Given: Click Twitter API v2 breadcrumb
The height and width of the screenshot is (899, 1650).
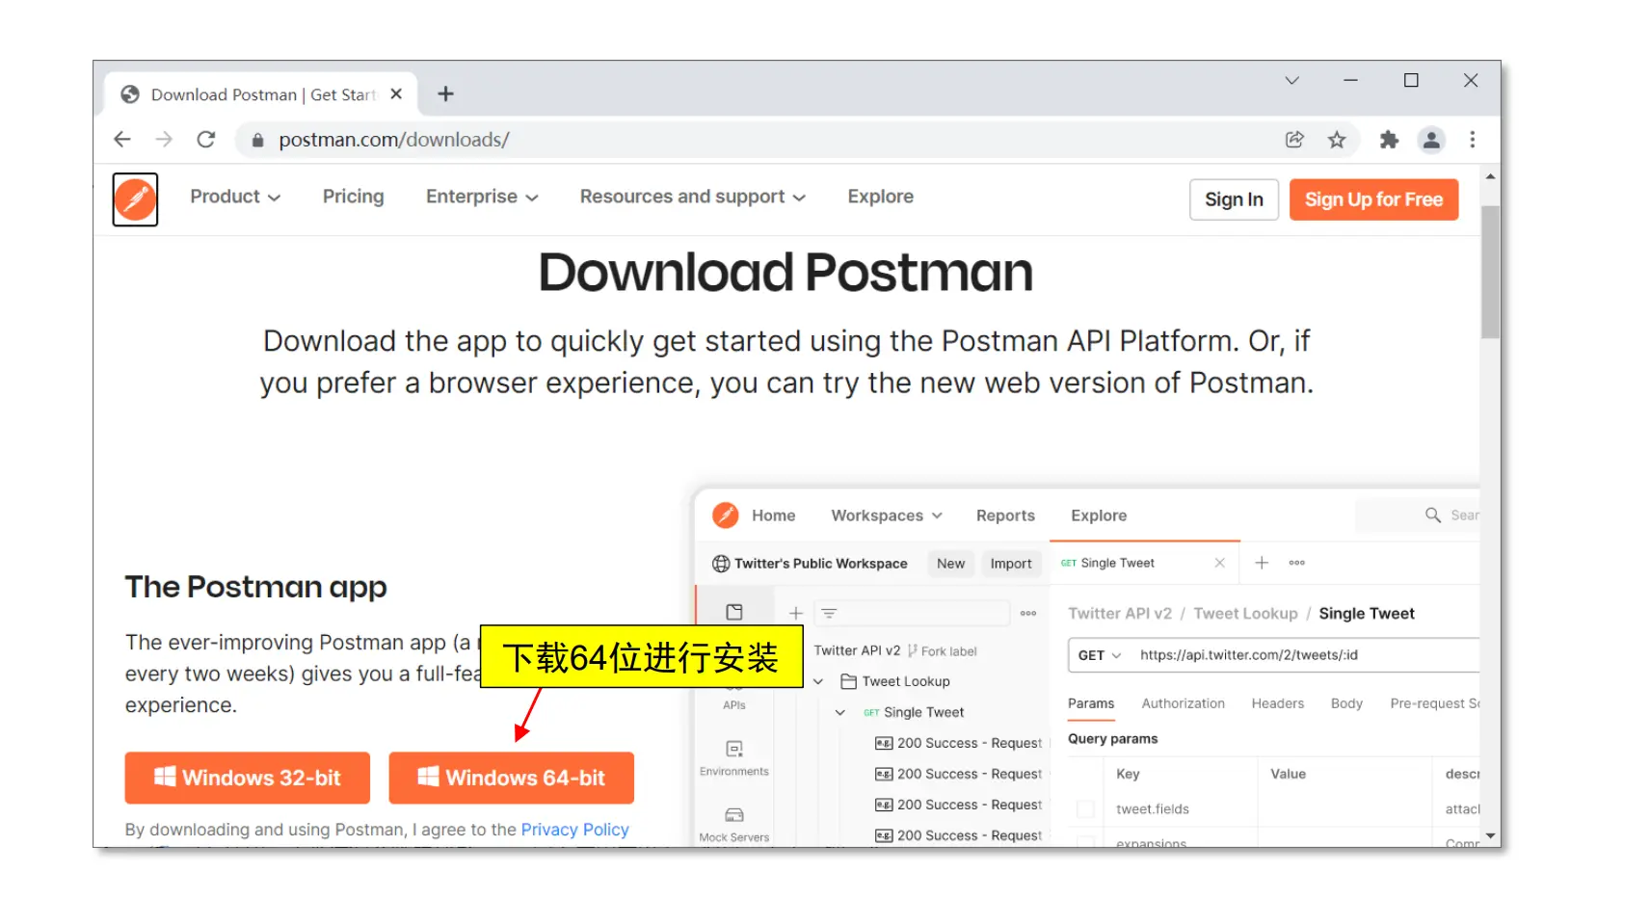Looking at the screenshot, I should pyautogui.click(x=1120, y=614).
